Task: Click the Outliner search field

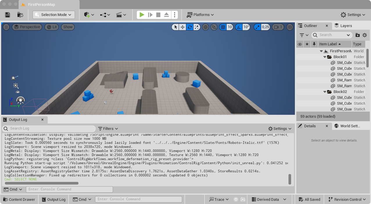Action: [x=332, y=35]
